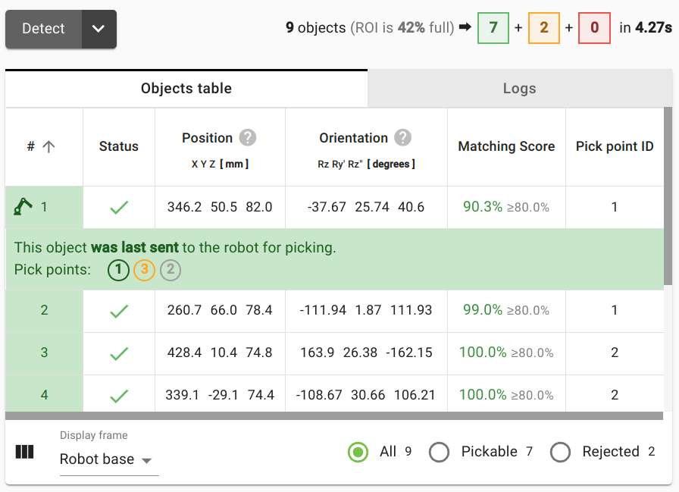Select pick point 3 orange circle
Screen dimensions: 679x492
coord(144,270)
